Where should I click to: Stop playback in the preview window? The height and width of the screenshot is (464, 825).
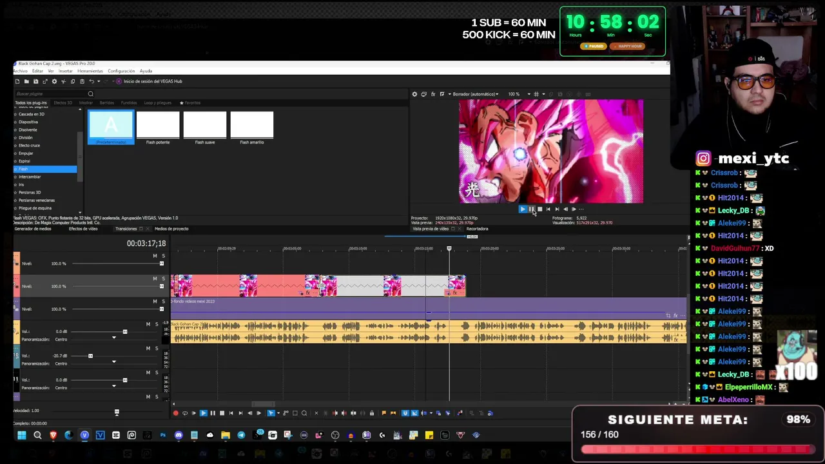(x=539, y=209)
